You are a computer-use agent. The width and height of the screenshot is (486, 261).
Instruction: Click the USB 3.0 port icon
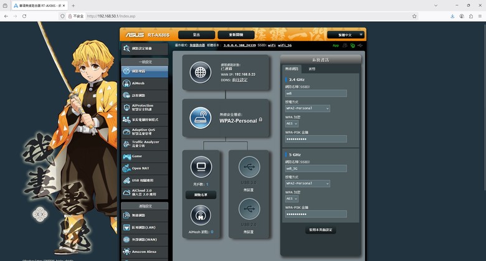249,167
